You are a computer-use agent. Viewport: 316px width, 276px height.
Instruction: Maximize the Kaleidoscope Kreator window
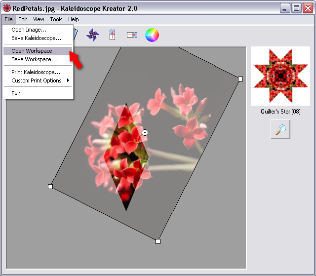click(x=296, y=8)
